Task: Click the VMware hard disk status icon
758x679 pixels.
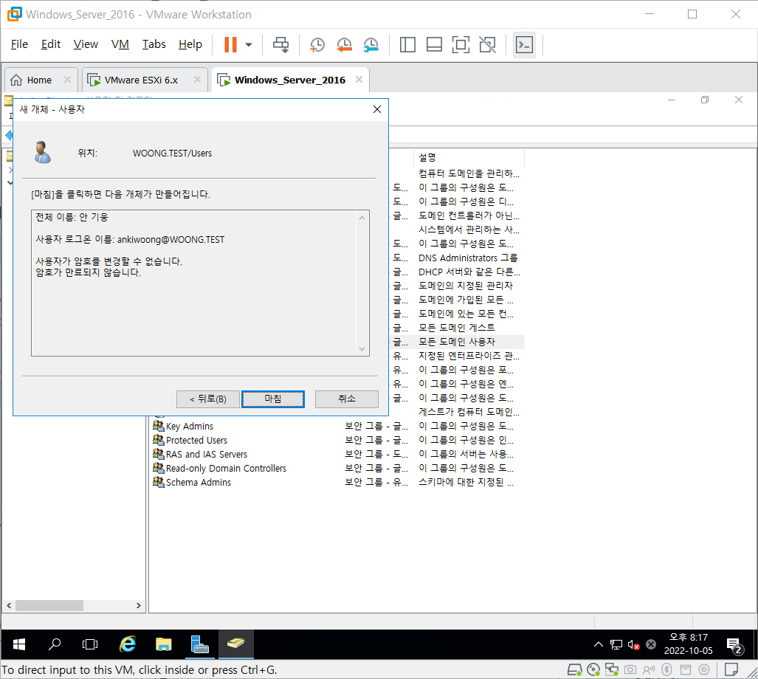Action: tap(575, 669)
